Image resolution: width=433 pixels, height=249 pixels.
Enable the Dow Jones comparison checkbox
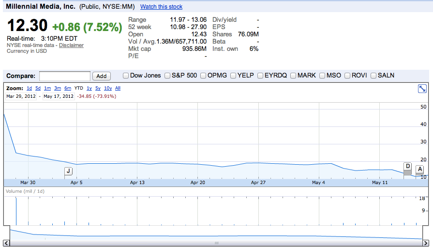pyautogui.click(x=126, y=76)
